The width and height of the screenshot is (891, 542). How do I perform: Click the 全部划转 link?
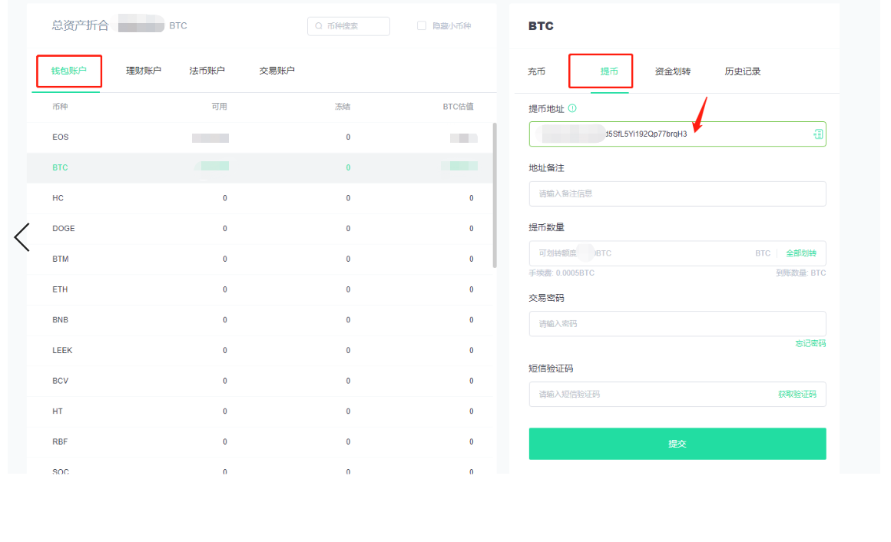(x=801, y=253)
